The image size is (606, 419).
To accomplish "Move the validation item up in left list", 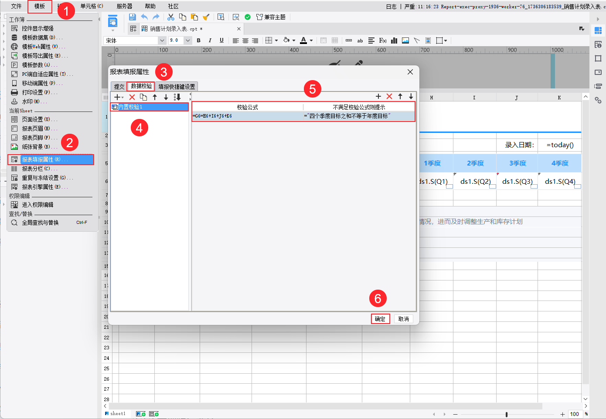I will point(155,97).
